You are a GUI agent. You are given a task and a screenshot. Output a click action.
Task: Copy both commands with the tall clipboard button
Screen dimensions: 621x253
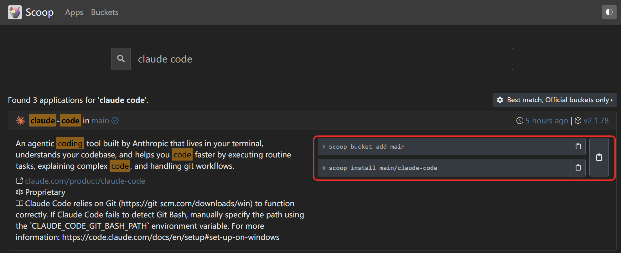pyautogui.click(x=599, y=157)
